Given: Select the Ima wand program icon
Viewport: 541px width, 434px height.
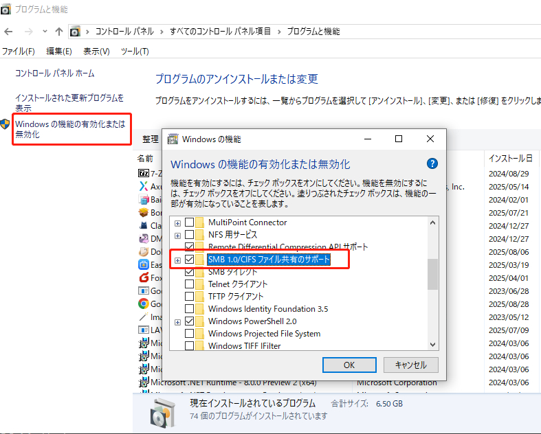Looking at the screenshot, I should coord(144,317).
